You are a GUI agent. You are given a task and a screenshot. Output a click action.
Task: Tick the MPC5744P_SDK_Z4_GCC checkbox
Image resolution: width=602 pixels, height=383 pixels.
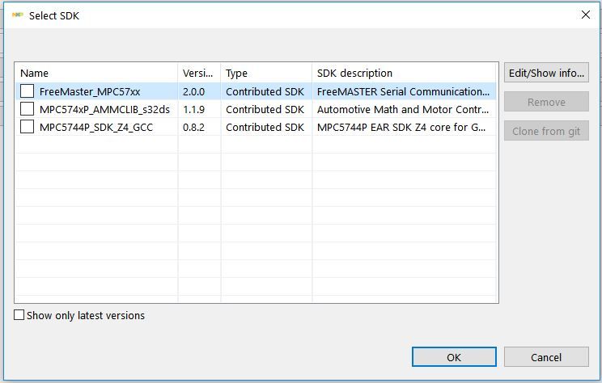coord(28,127)
